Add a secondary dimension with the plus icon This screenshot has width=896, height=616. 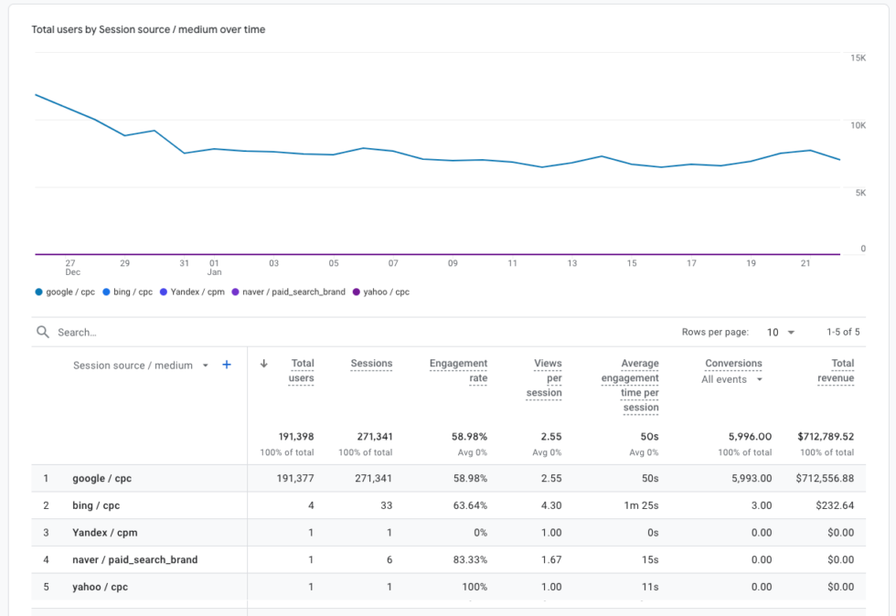pyautogui.click(x=227, y=364)
